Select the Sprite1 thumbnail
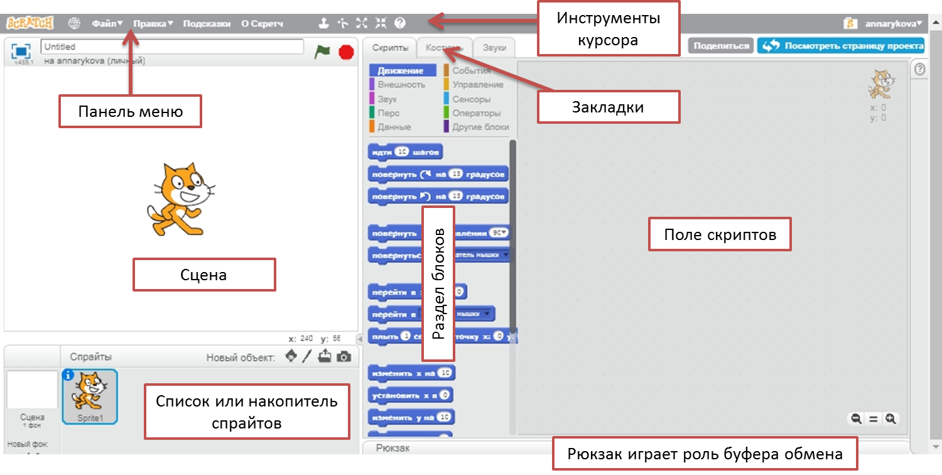 click(x=90, y=397)
